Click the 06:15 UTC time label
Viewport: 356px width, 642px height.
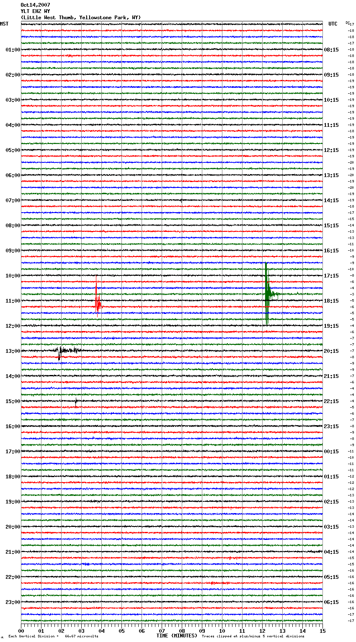(331, 602)
